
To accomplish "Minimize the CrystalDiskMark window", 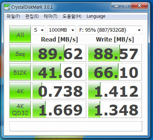I will 116,6.
